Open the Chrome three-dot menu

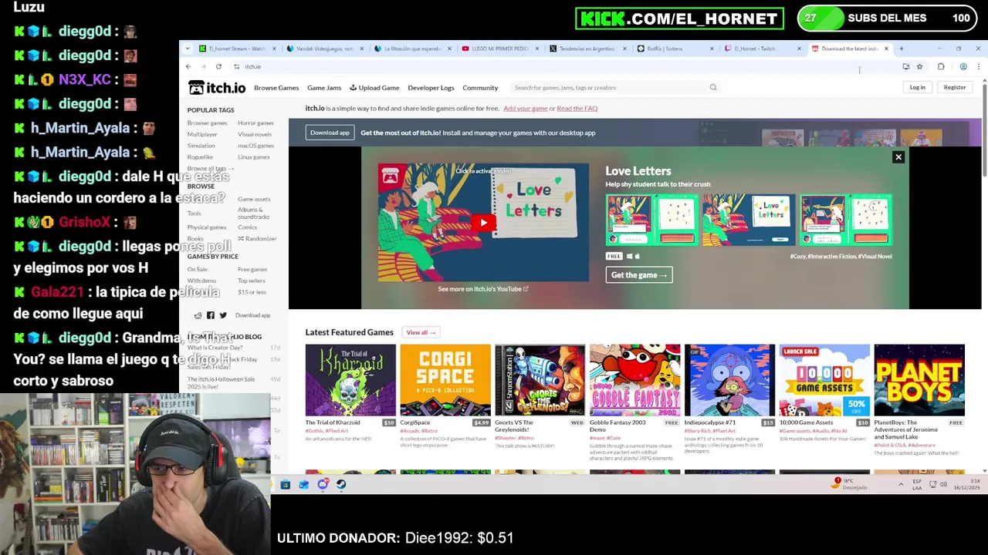979,67
